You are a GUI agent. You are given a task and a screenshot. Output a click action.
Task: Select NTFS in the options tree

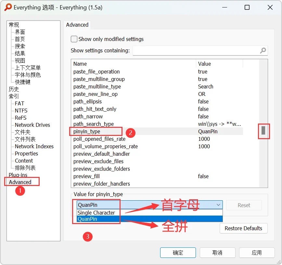pyautogui.click(x=21, y=111)
